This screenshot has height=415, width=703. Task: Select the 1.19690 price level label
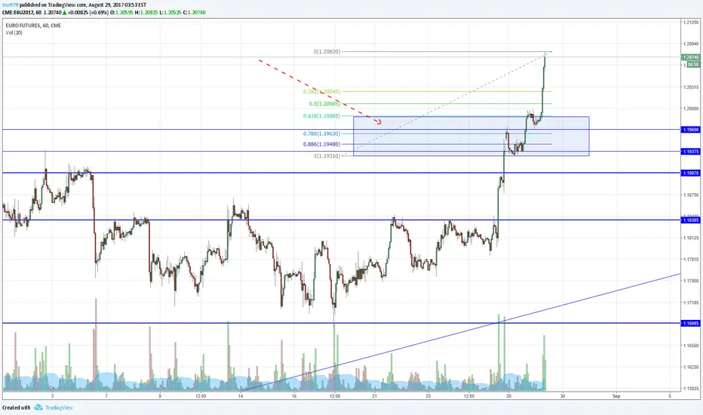[690, 130]
